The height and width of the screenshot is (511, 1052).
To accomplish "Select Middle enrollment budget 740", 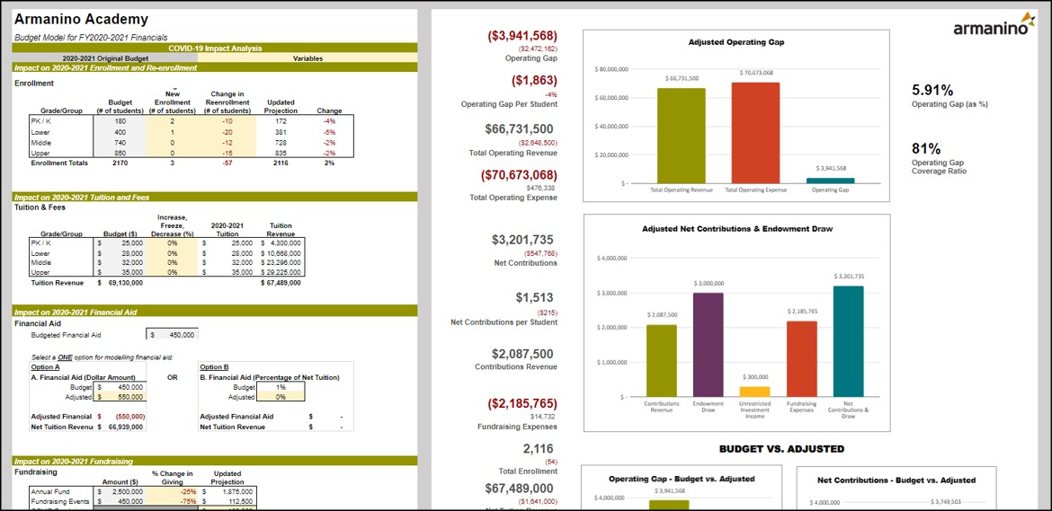I will tap(120, 143).
